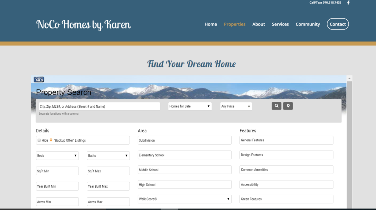Click the Property Search title
This screenshot has width=376, height=210.
coord(64,92)
